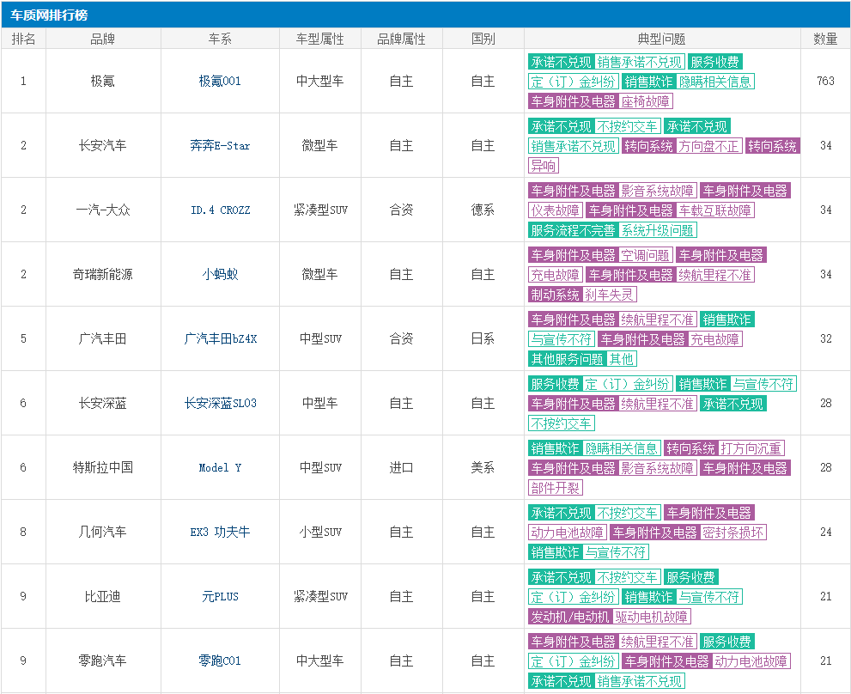
Task: Click the 小型SUV vehicle type cell
Action: pyautogui.click(x=320, y=532)
